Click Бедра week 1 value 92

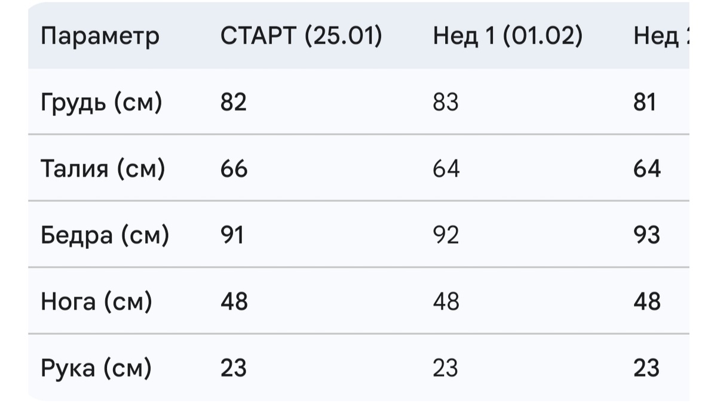[x=446, y=235]
